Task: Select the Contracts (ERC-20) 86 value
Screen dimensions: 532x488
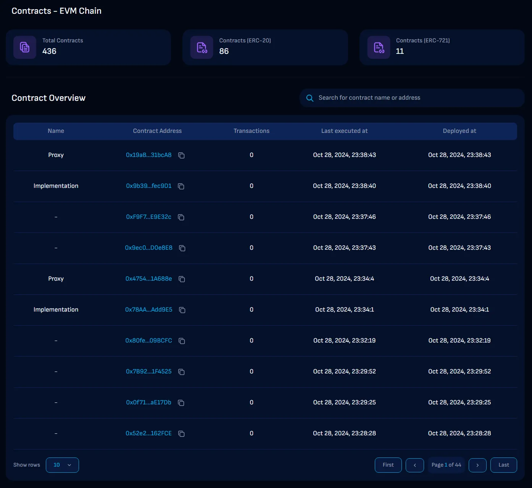Action: click(x=224, y=51)
